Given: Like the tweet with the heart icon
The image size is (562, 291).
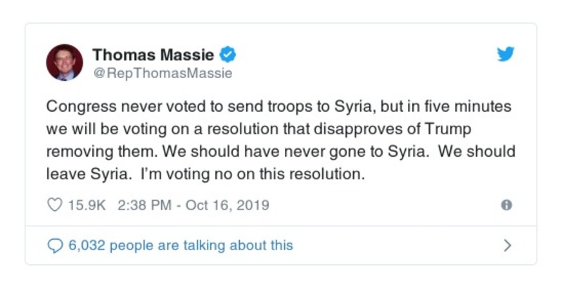Looking at the screenshot, I should (x=53, y=205).
